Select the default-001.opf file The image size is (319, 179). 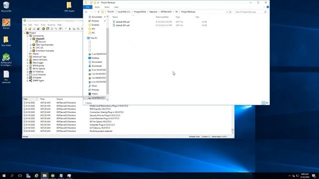pos(123,25)
